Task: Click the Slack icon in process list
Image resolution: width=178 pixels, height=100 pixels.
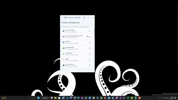Action: (64, 60)
